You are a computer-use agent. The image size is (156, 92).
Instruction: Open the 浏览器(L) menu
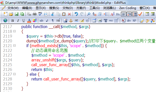point(110,8)
